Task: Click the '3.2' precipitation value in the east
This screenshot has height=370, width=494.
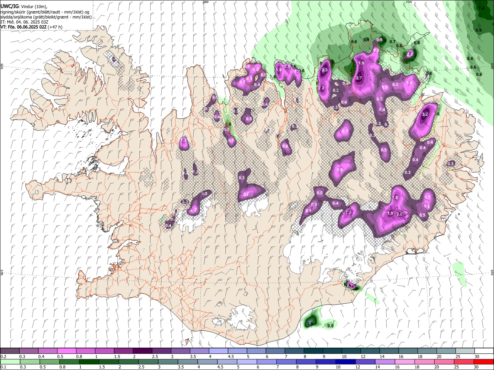Action: pyautogui.click(x=425, y=114)
